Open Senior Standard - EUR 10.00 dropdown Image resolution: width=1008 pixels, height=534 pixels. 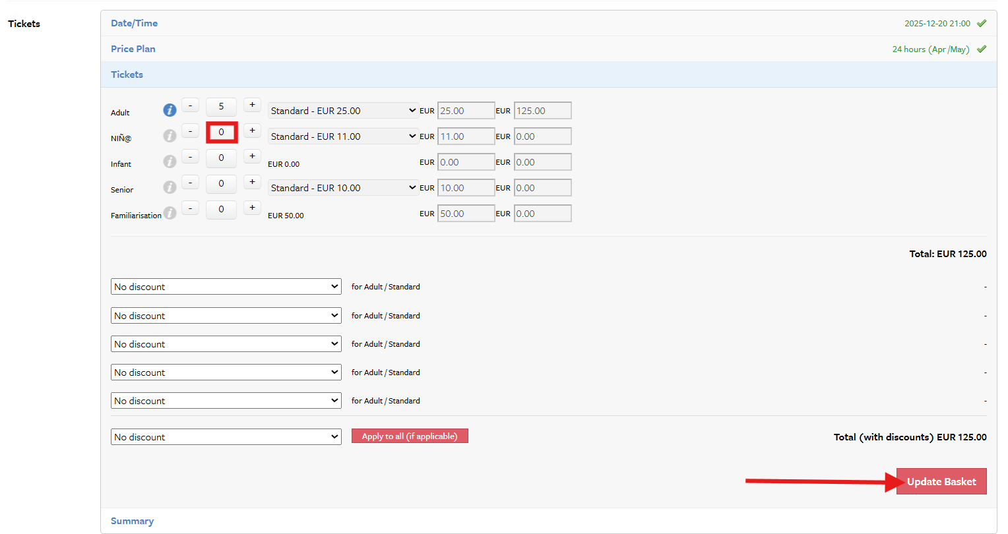click(343, 188)
